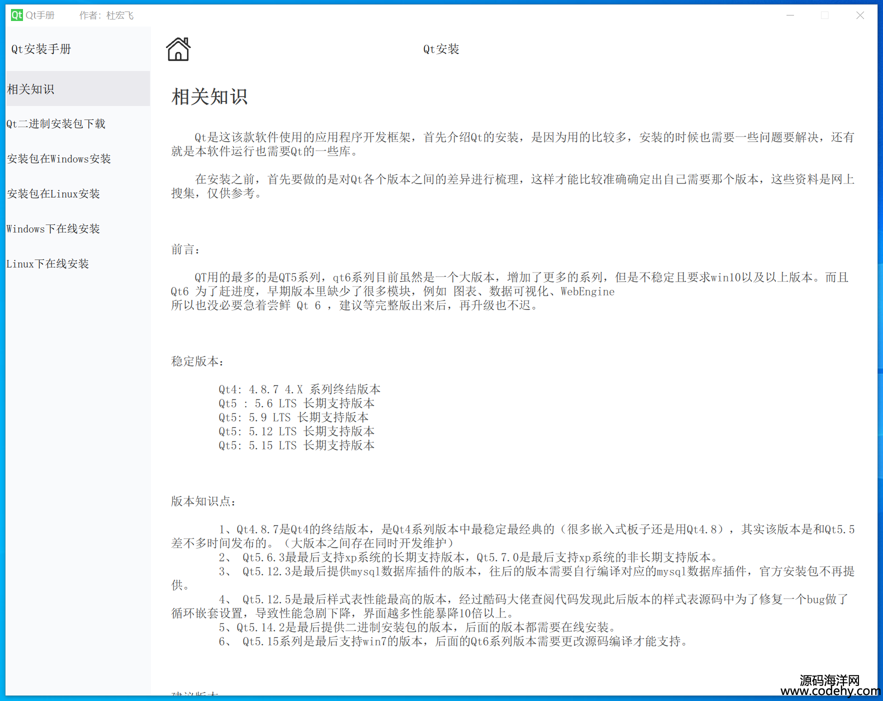
Task: Click the Qt5: 5.9 LTS line
Action: pyautogui.click(x=293, y=417)
